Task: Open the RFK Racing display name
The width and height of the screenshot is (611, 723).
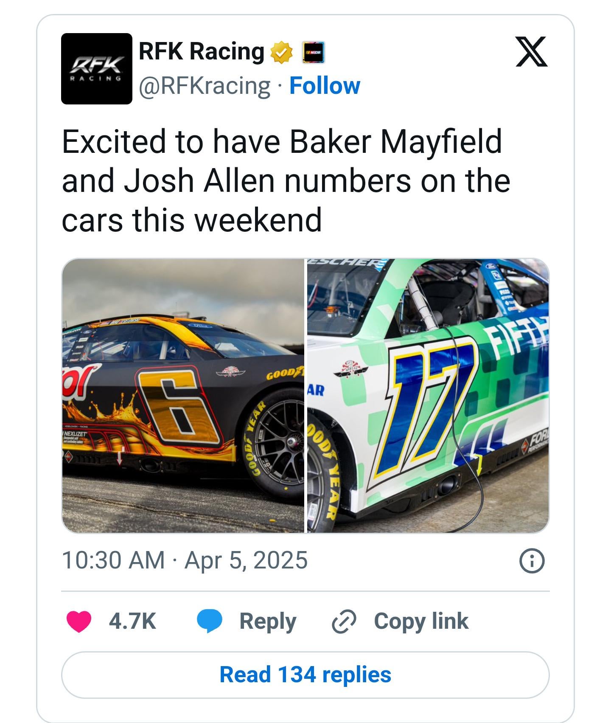Action: [201, 52]
